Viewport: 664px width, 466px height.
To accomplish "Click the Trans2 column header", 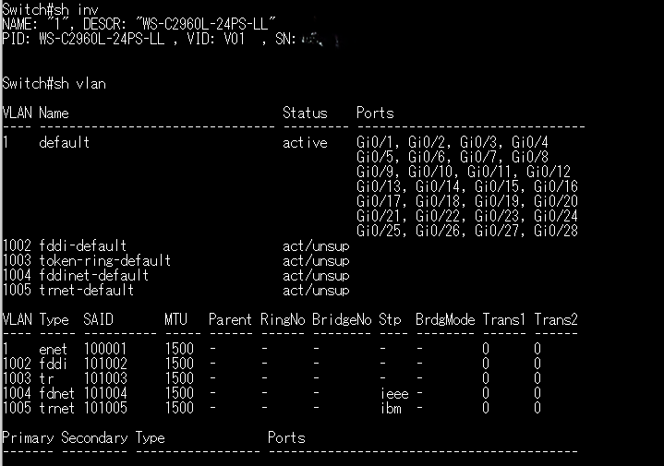I will tap(555, 320).
